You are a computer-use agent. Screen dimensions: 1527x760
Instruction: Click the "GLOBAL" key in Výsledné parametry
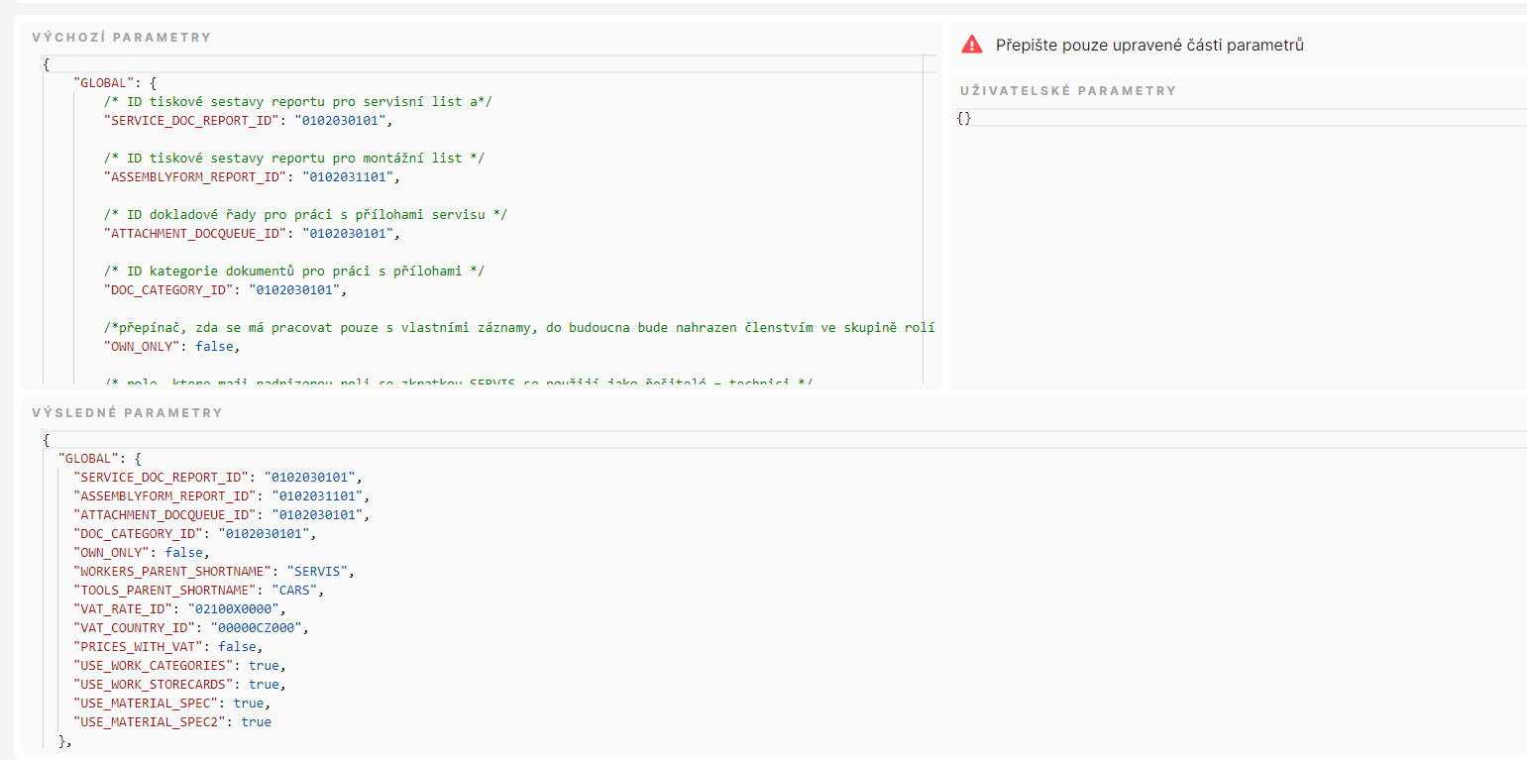pyautogui.click(x=89, y=459)
